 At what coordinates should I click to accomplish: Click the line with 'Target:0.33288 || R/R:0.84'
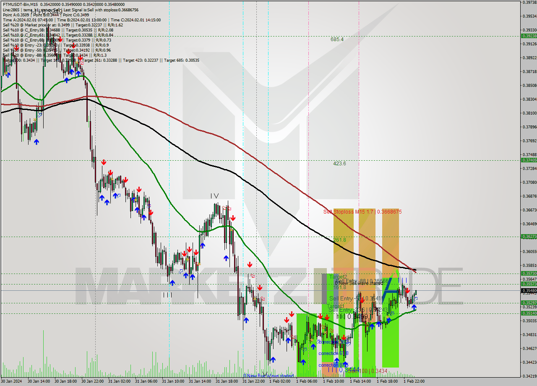point(58,35)
